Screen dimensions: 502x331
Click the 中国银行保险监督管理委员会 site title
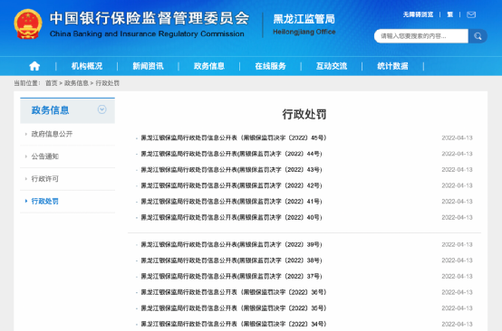(x=150, y=18)
